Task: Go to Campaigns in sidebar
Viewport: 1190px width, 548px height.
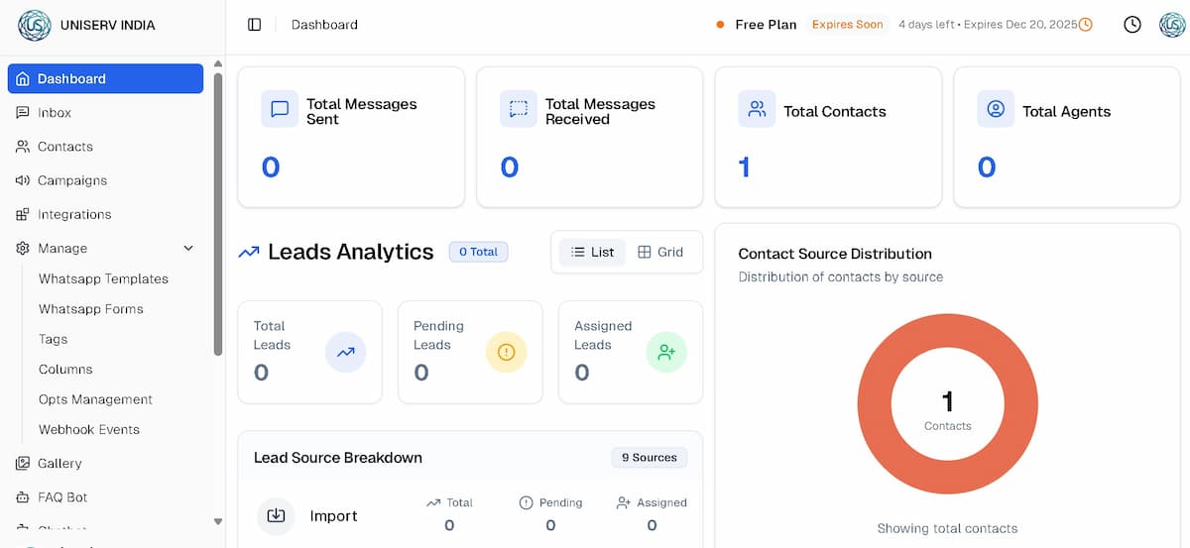Action: coord(71,180)
